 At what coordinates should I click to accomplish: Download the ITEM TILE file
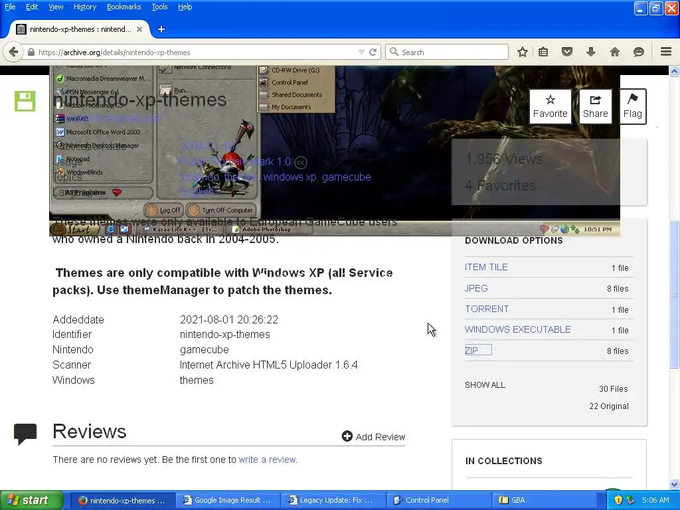point(486,267)
